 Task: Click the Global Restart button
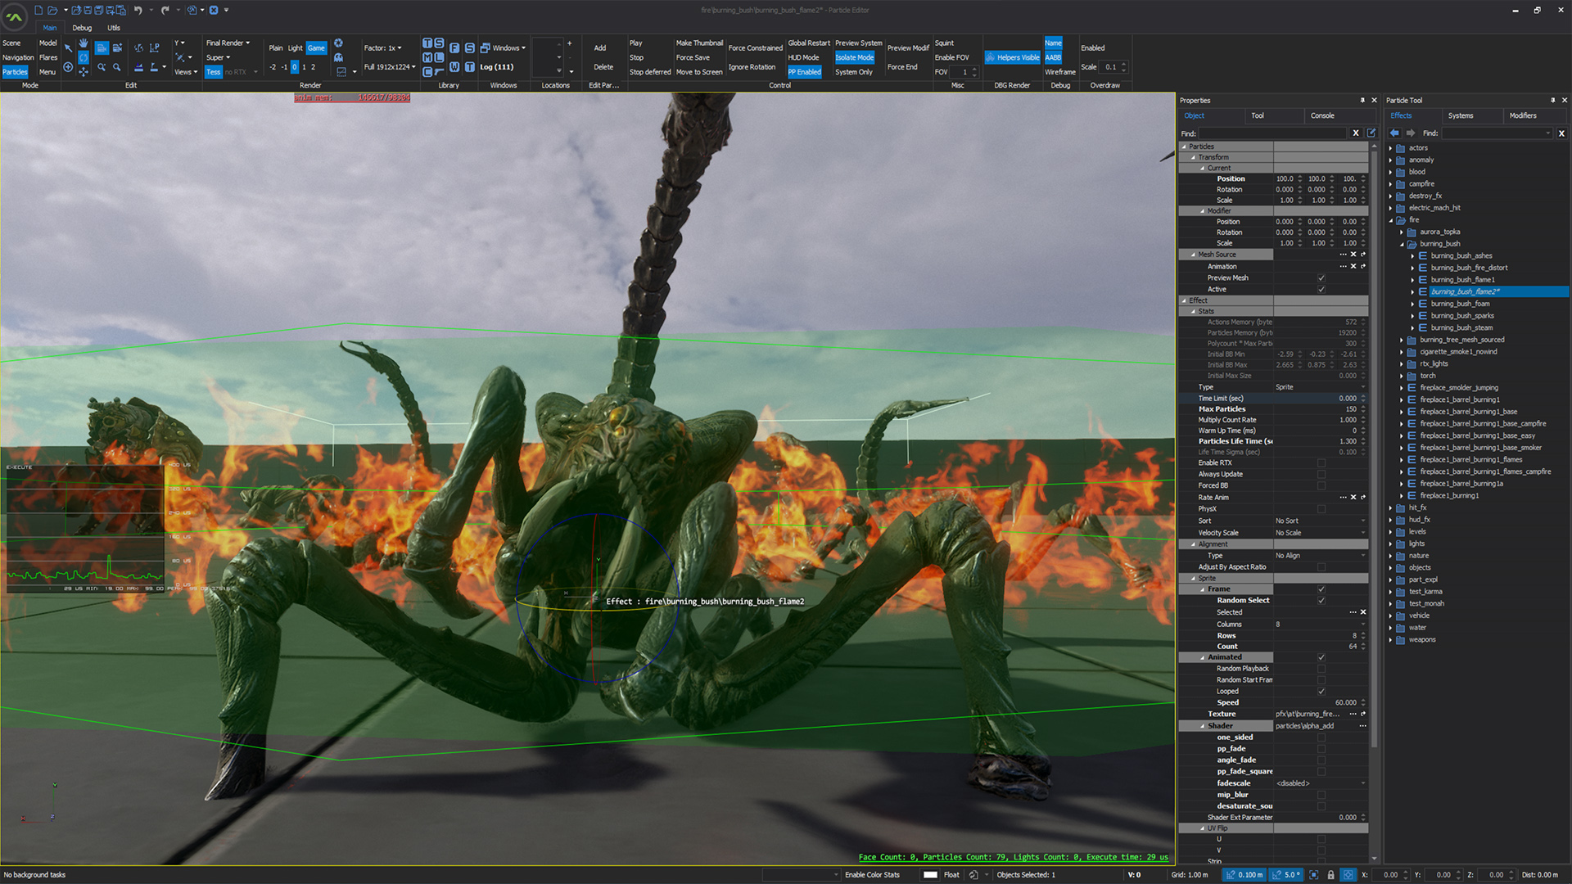(808, 43)
